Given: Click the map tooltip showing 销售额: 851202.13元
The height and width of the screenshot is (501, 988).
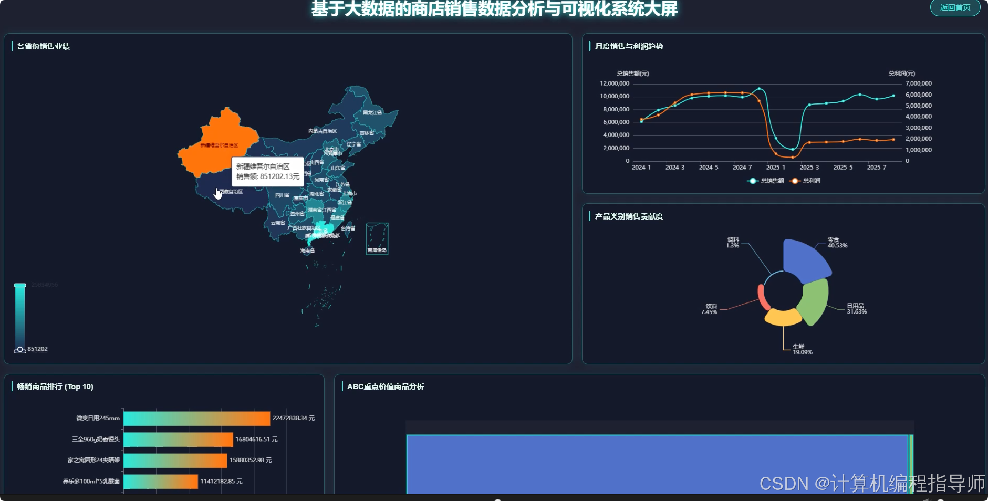Looking at the screenshot, I should tap(268, 171).
